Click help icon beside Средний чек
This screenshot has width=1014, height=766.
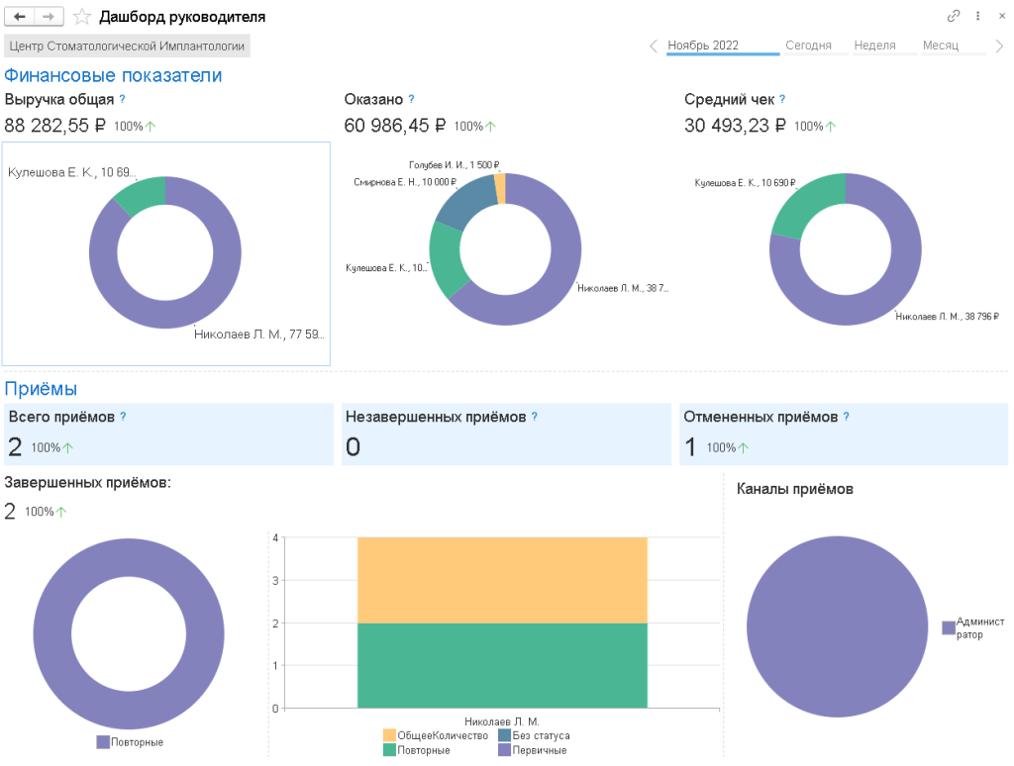(x=782, y=99)
